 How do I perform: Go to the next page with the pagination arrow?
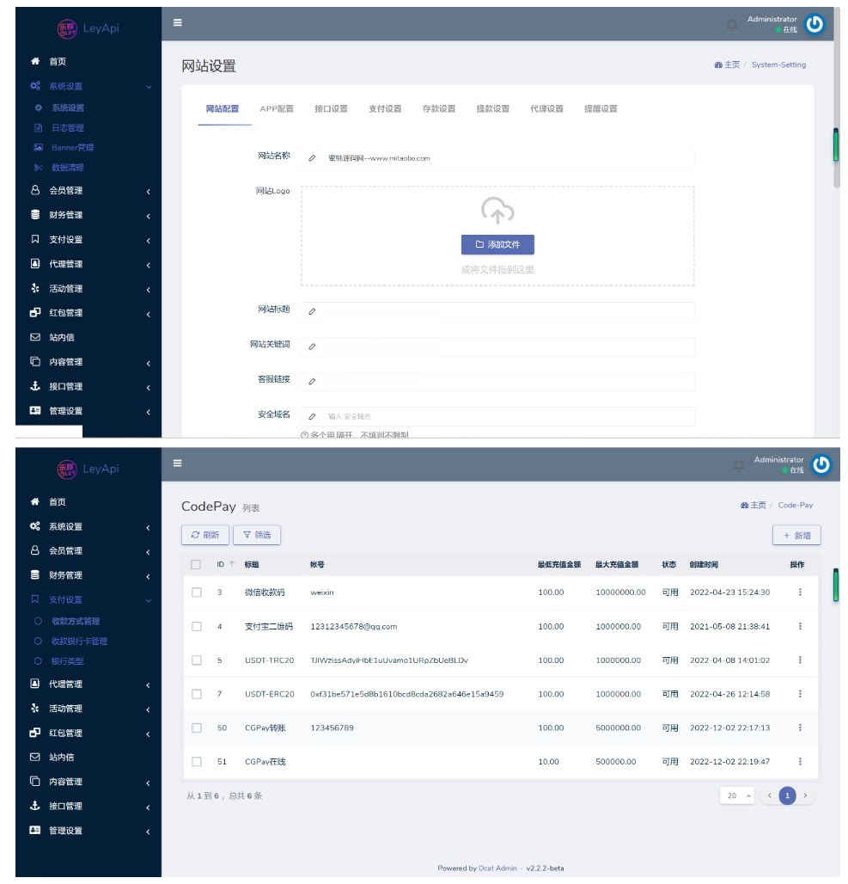tap(805, 796)
